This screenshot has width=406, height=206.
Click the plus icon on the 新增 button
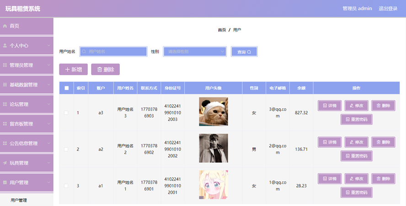[x=67, y=69]
